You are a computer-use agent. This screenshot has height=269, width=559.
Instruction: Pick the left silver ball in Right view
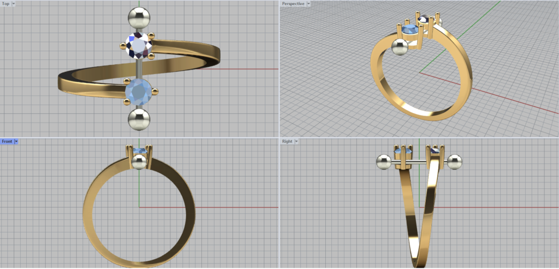point(384,162)
